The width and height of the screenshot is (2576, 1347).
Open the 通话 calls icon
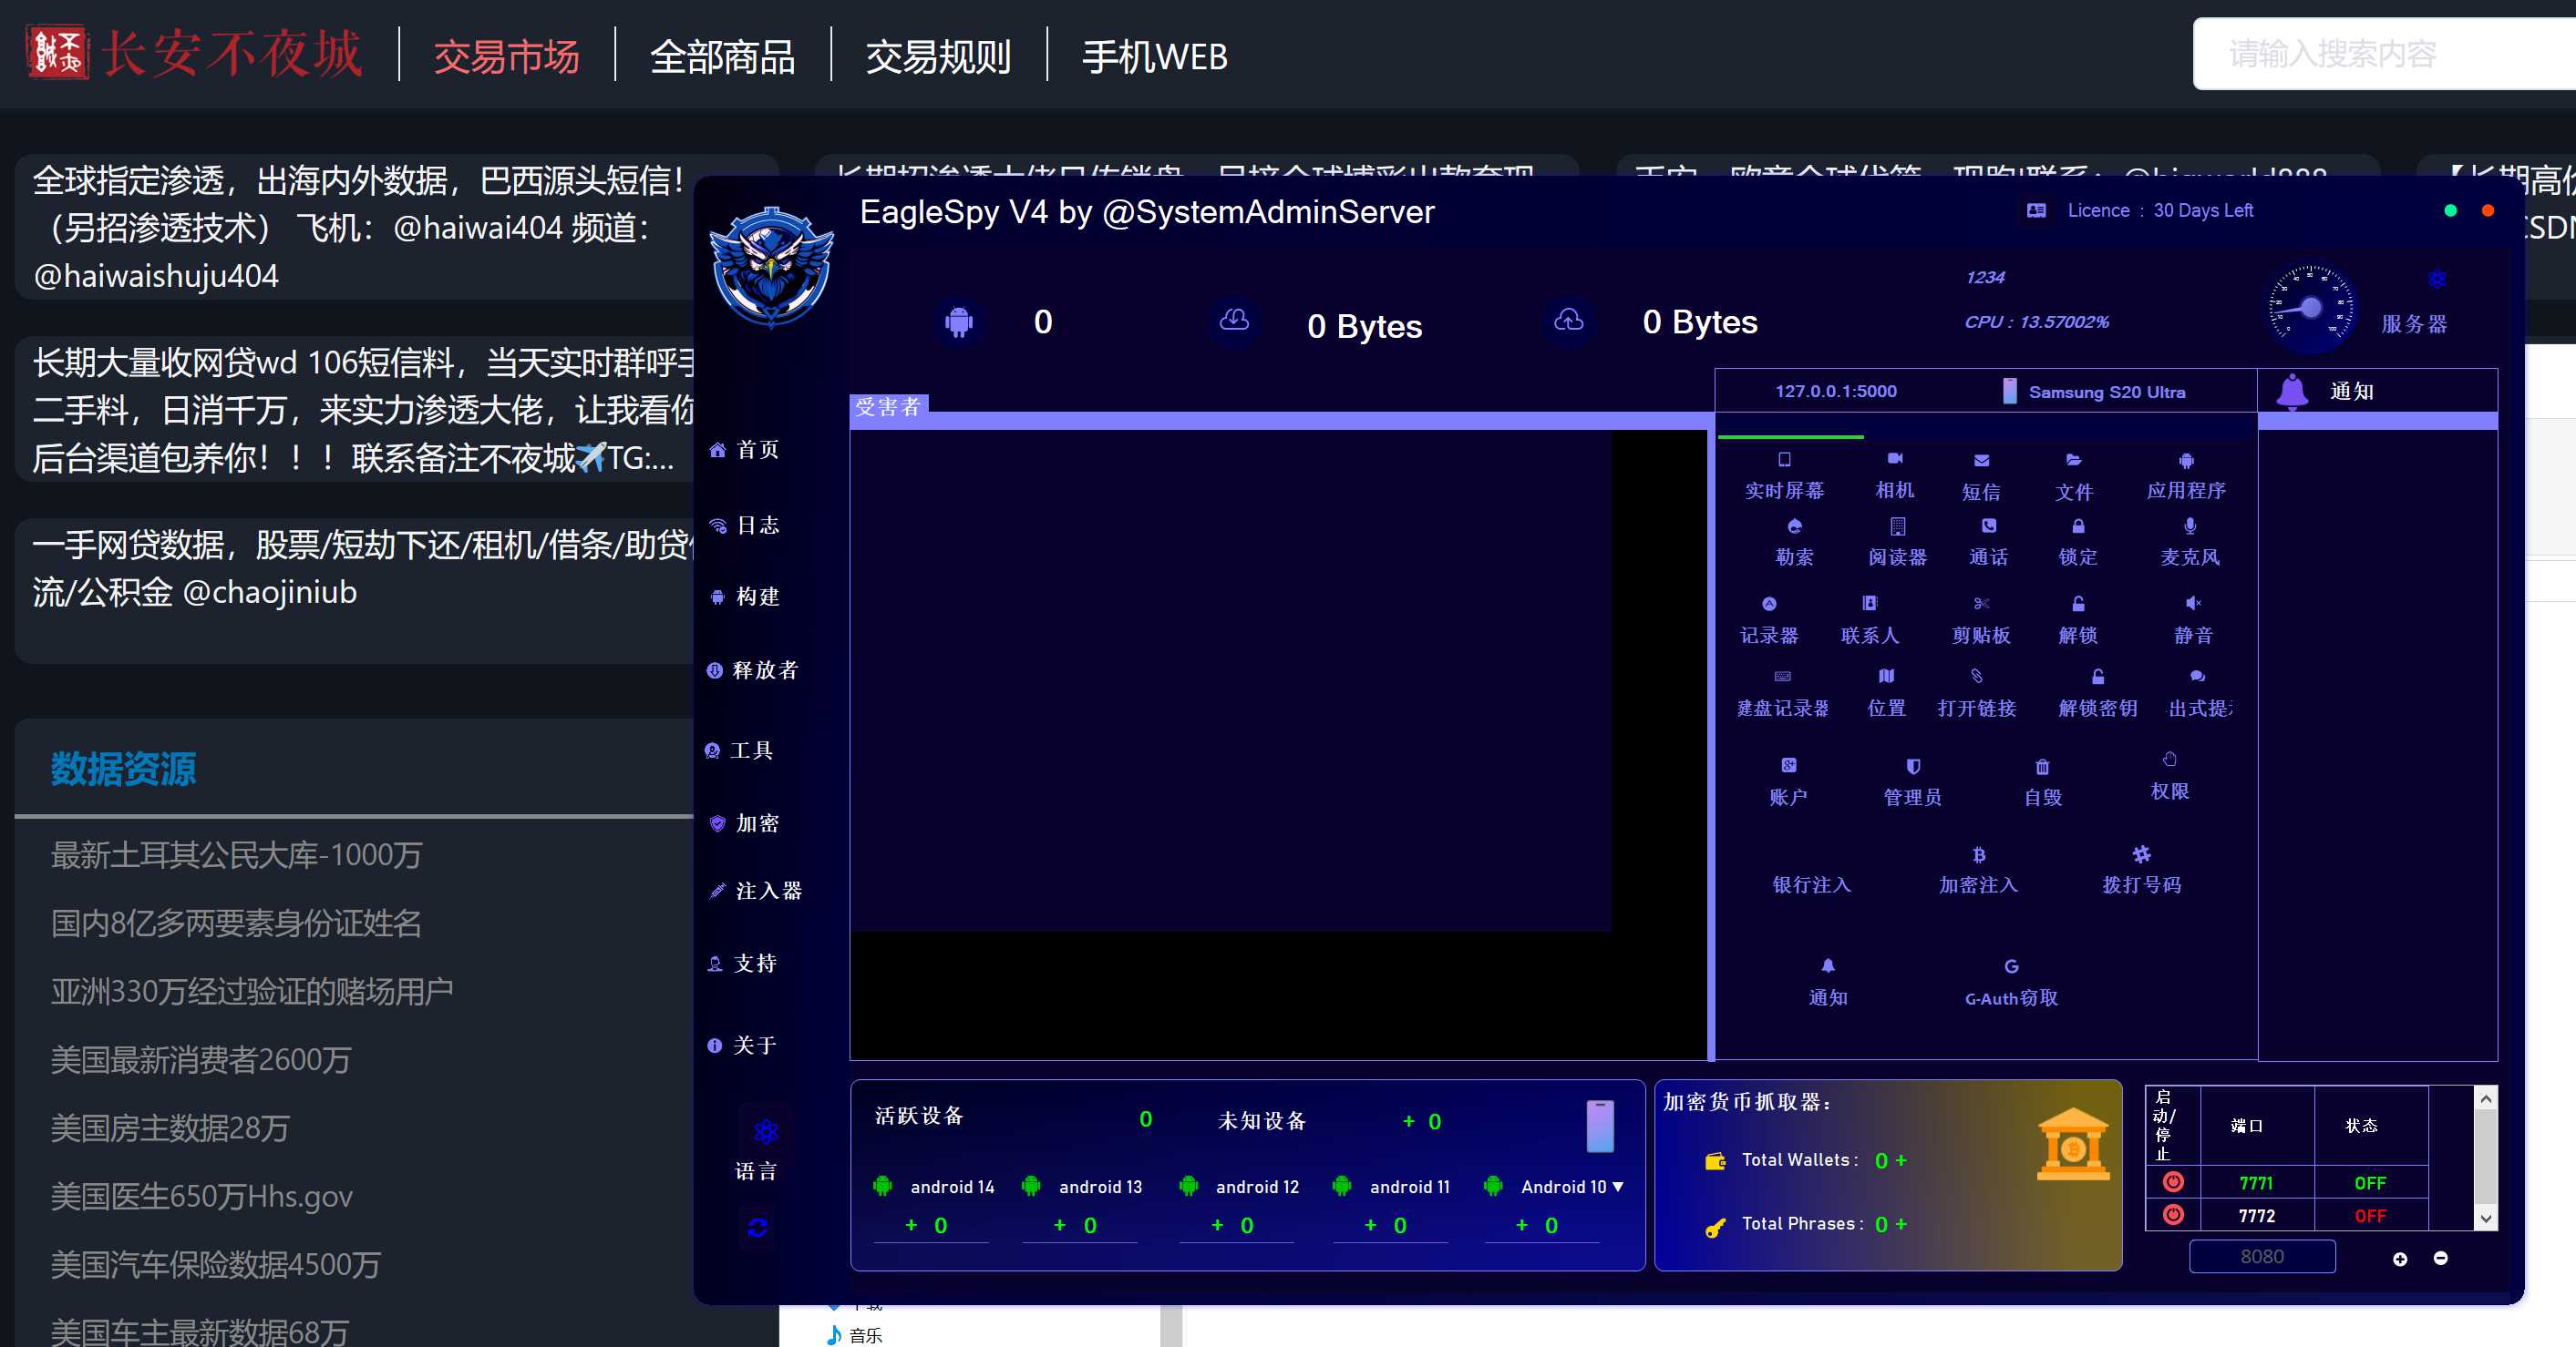tap(1988, 526)
